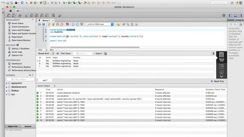Save a snippet with the star icon
Image resolution: width=244 pixels, height=137 pixels.
pos(118,24)
